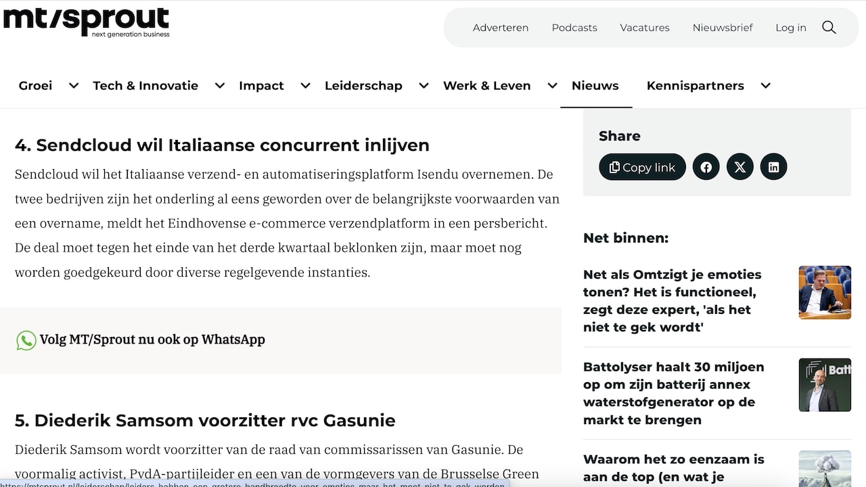Open the search magnifier icon
The width and height of the screenshot is (866, 487).
pyautogui.click(x=829, y=28)
